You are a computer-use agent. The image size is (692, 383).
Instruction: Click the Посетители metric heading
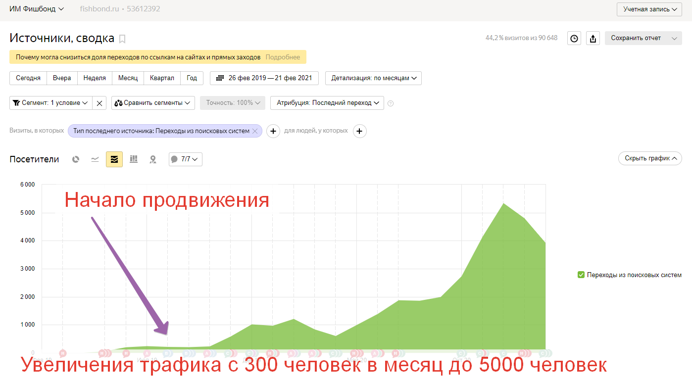[x=34, y=159]
